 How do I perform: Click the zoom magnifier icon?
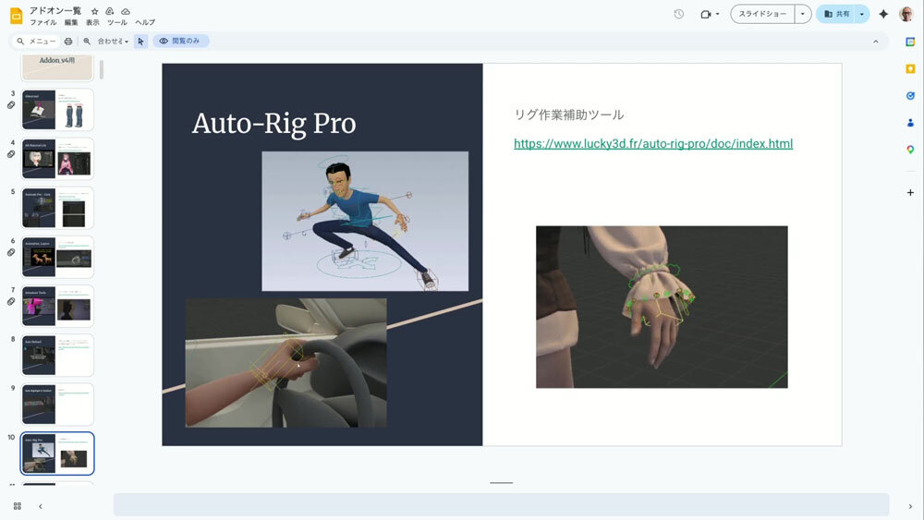point(87,42)
